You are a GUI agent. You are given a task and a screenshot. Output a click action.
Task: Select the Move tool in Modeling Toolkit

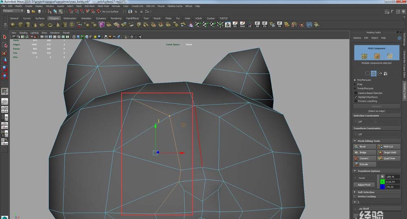pyautogui.click(x=374, y=74)
